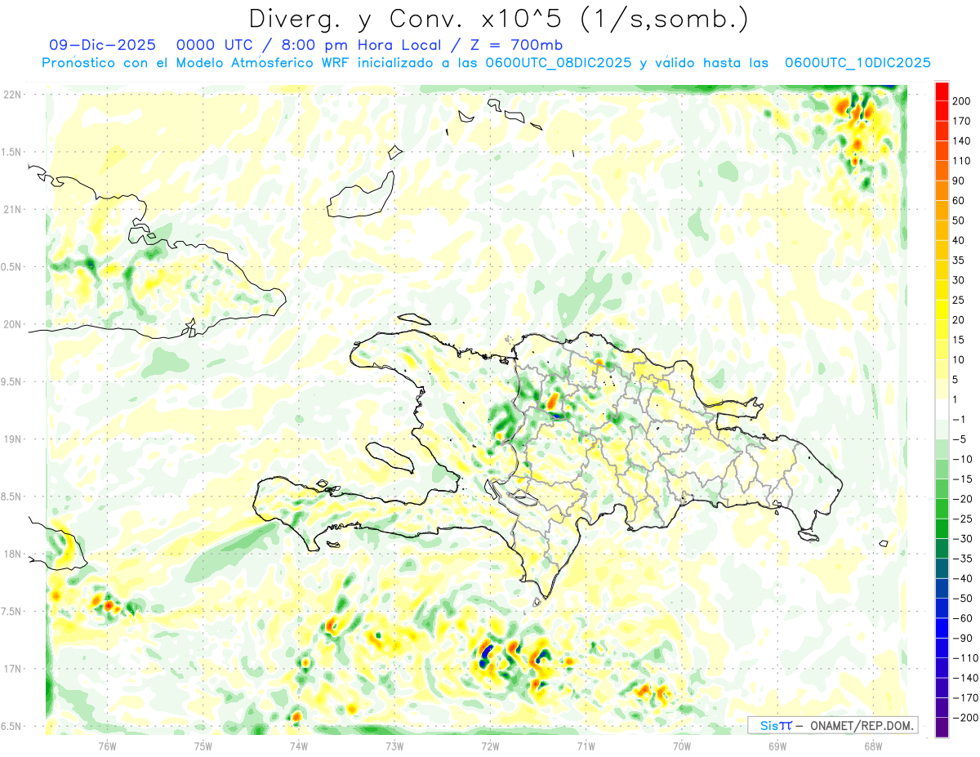Click the positive "140" colorbar value
The width and height of the screenshot is (980, 757).
(x=962, y=141)
